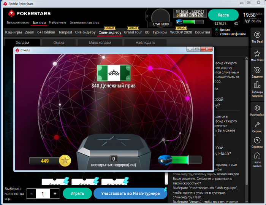Close the Chests window
This screenshot has width=266, height=205.
point(206,49)
